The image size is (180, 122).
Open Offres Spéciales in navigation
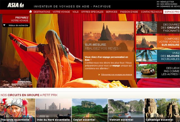coord(92,12)
